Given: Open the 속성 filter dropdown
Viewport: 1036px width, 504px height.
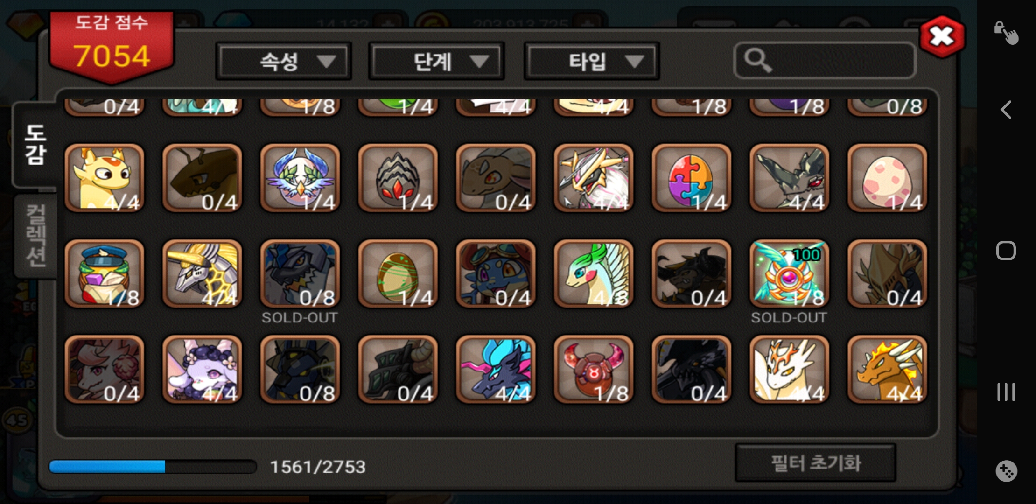Looking at the screenshot, I should point(284,61).
